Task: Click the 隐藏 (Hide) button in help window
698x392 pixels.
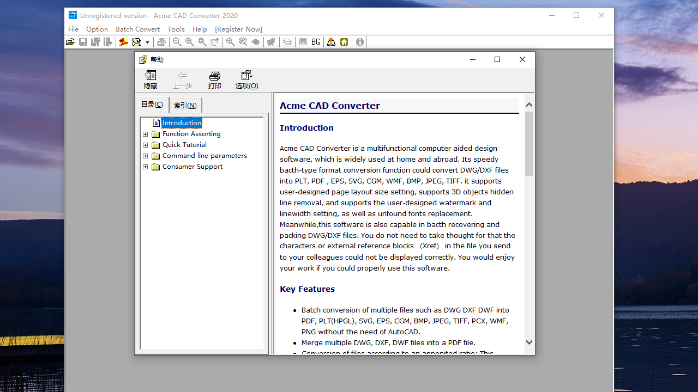Action: (151, 79)
